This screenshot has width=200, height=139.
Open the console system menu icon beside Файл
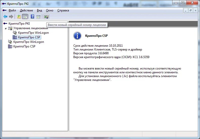pos(5,10)
